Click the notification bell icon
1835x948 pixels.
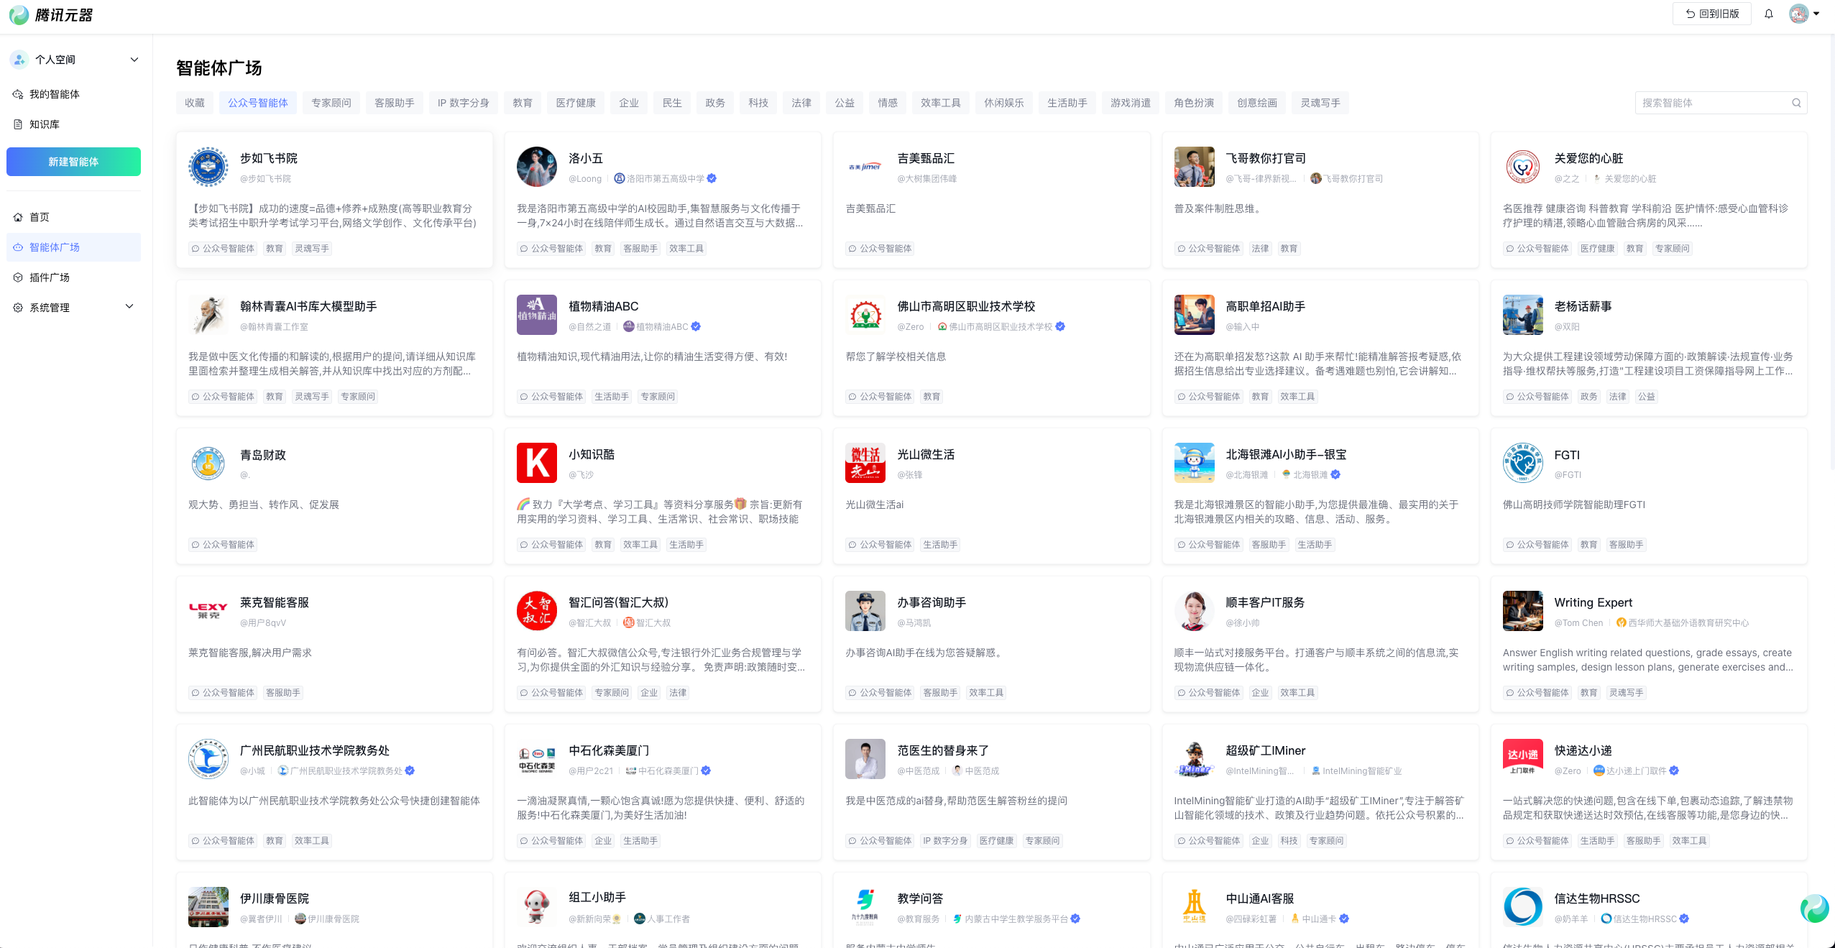[1769, 14]
